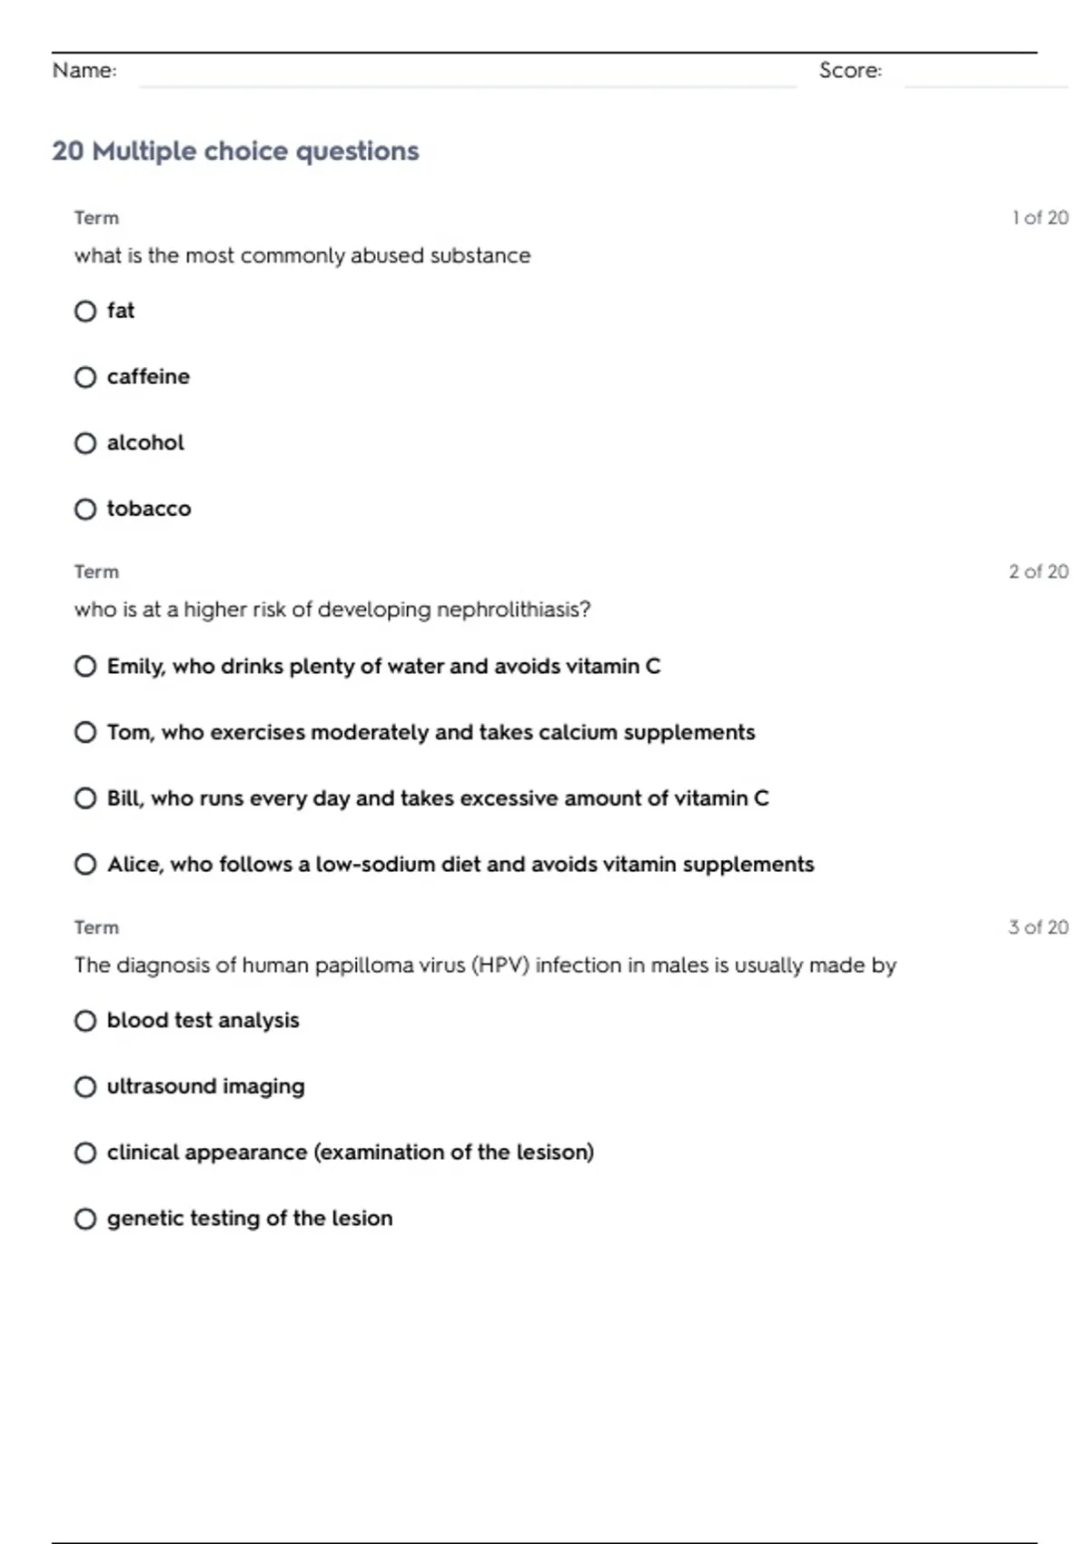The image size is (1090, 1544).
Task: Select 'genetic testing of the lesion'
Action: 85,1219
